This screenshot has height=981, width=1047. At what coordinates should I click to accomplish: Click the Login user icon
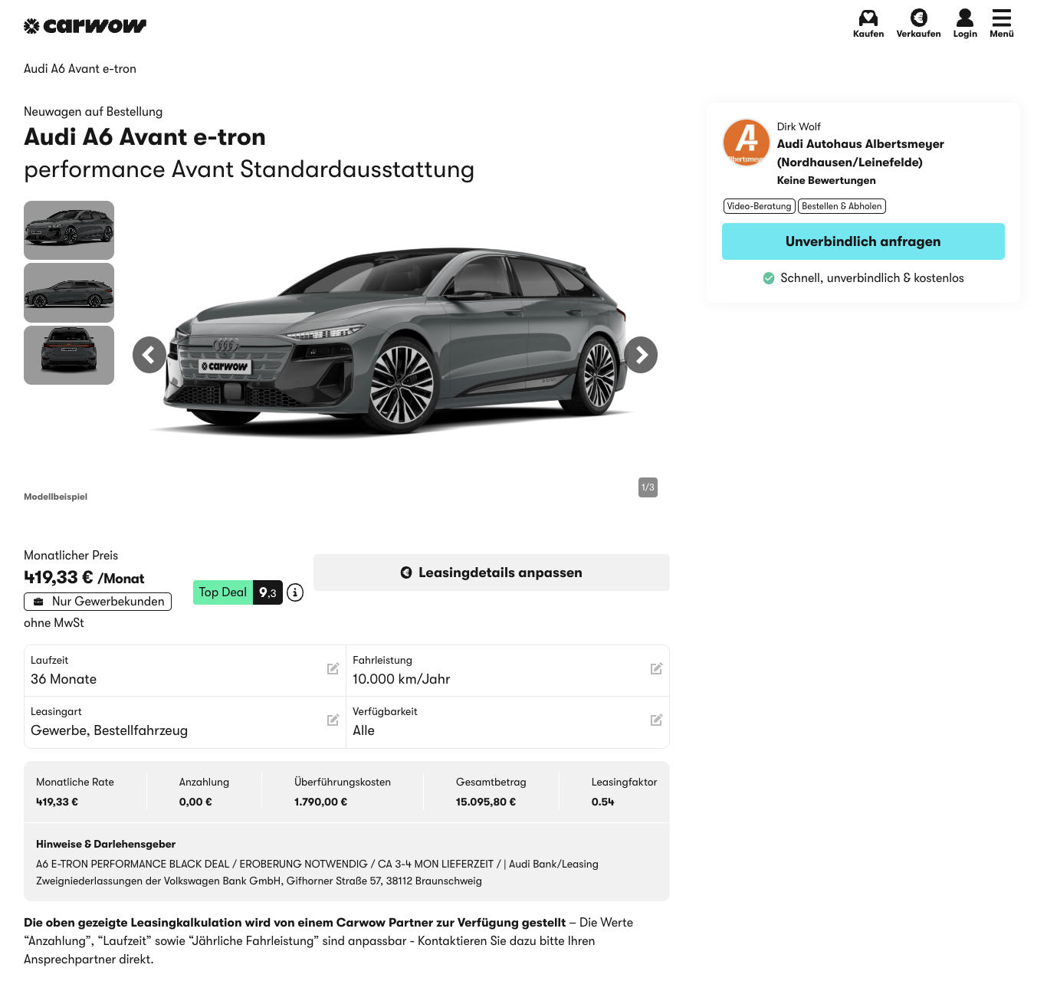[x=965, y=18]
